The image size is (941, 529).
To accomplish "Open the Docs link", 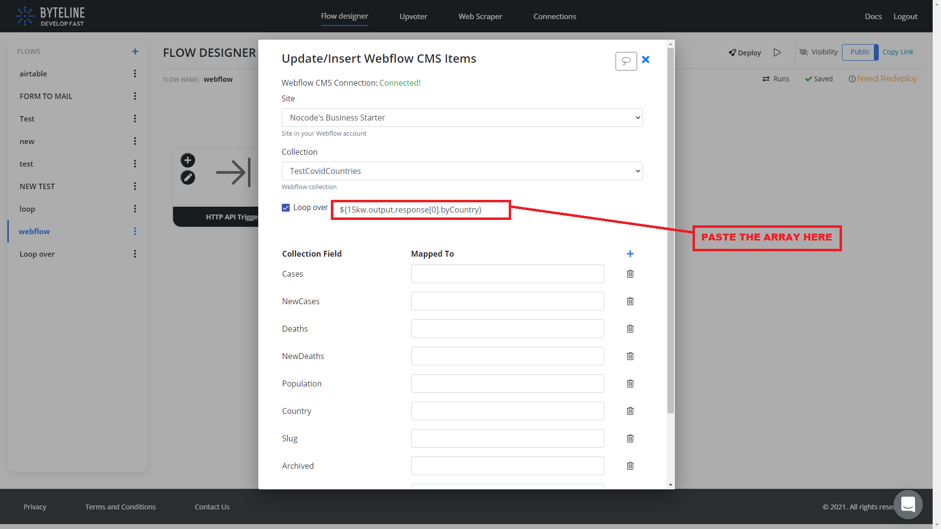I will click(x=873, y=16).
